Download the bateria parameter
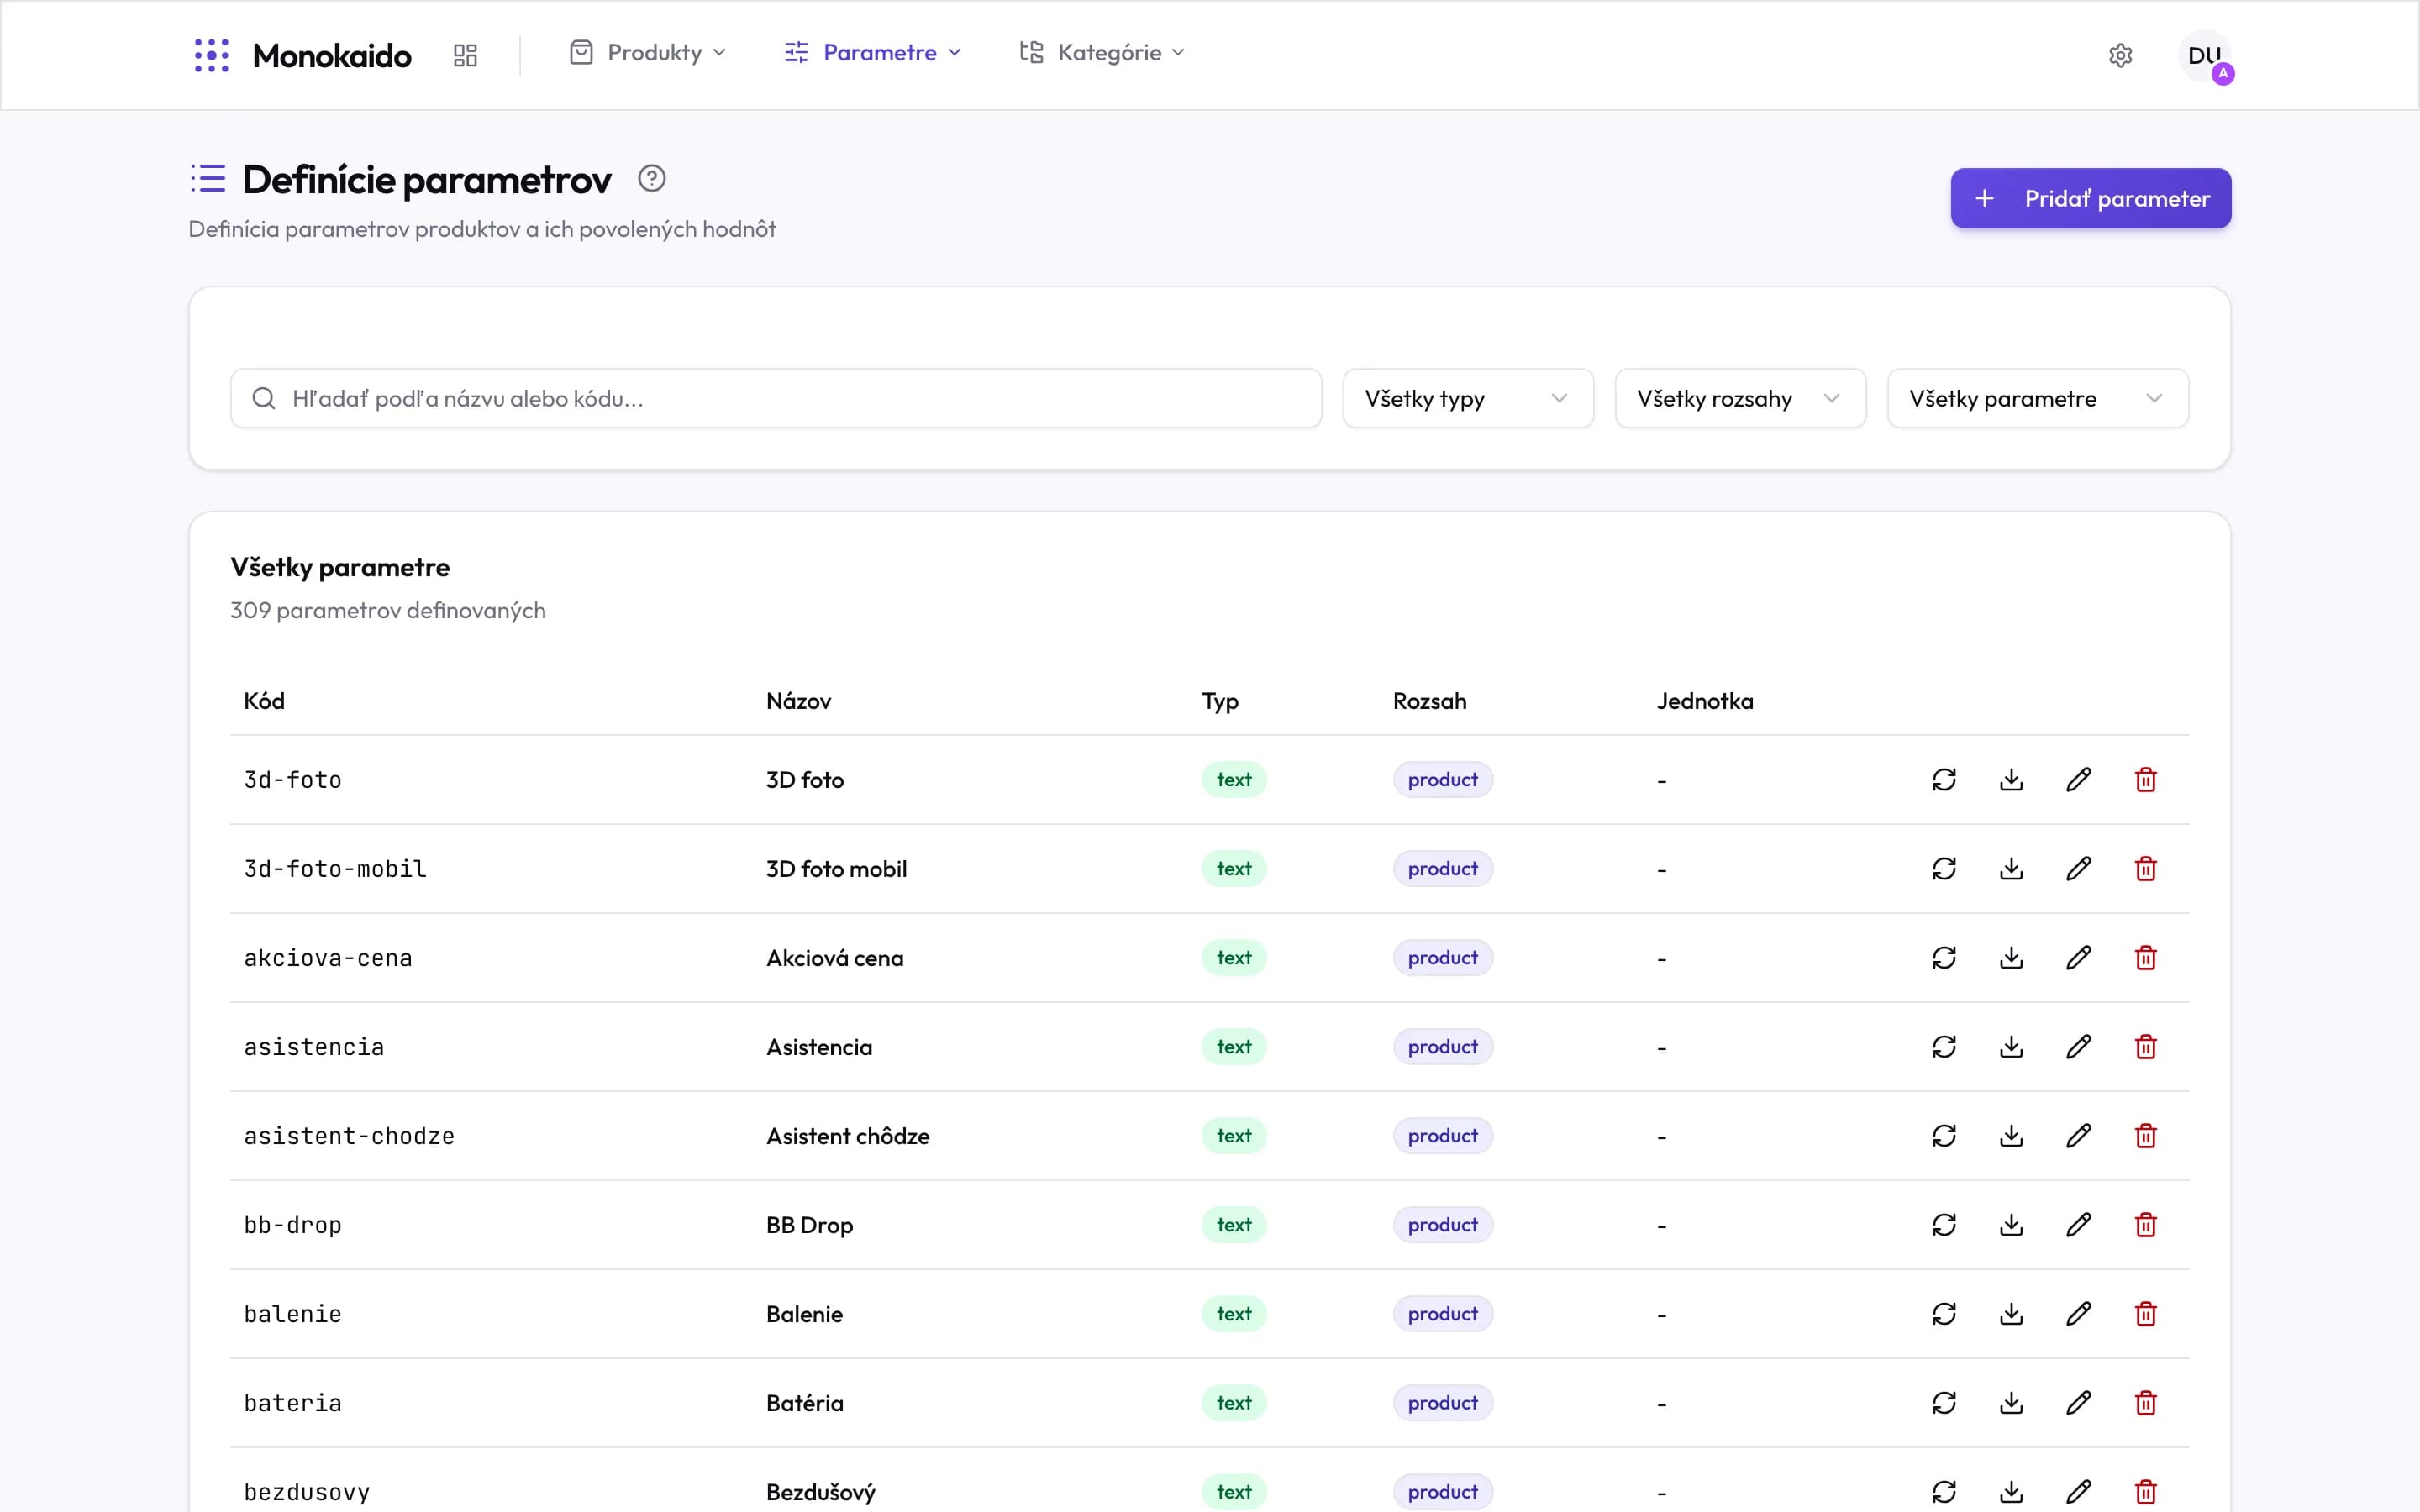The height and width of the screenshot is (1512, 2420). [x=2011, y=1403]
